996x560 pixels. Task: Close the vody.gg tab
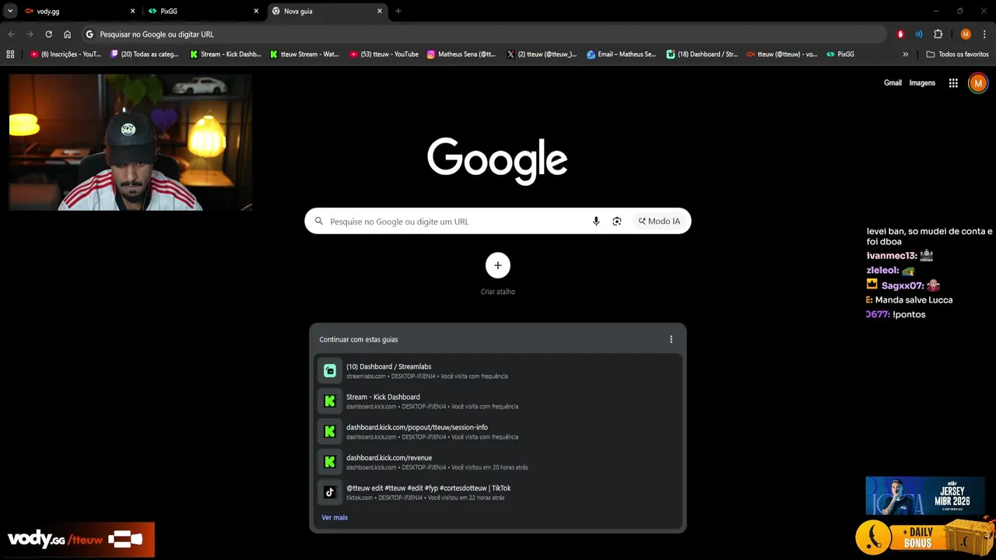tap(132, 11)
